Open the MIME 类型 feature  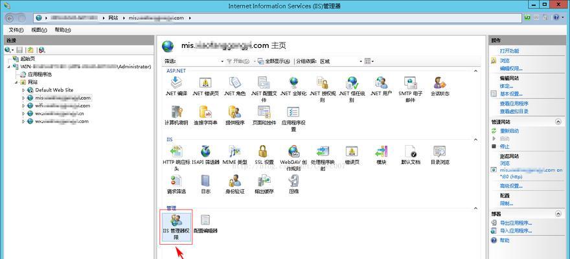pos(234,155)
